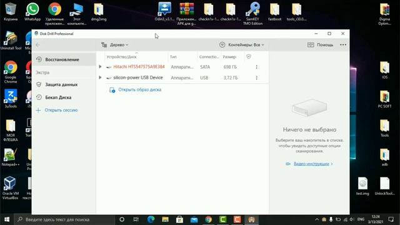Open File Explorer from taskbar
400x225 pixels.
click(165, 219)
